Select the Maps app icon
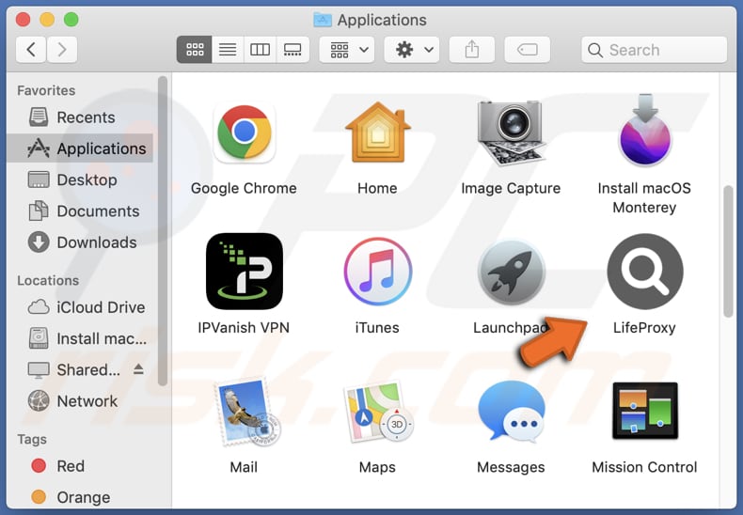Viewport: 743px width, 515px height. point(378,412)
